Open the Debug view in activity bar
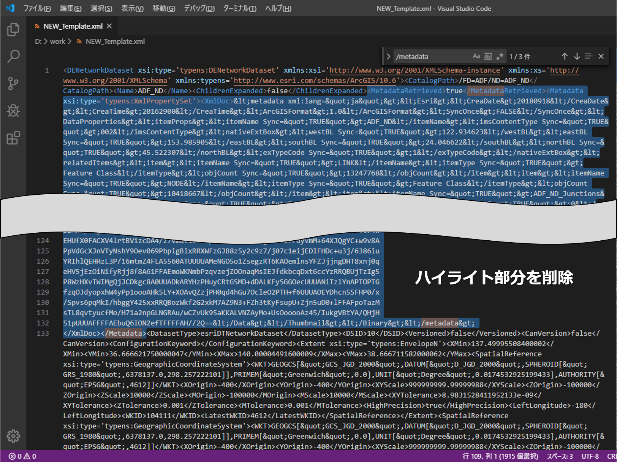Screen dimensions: 617x462 point(13,111)
